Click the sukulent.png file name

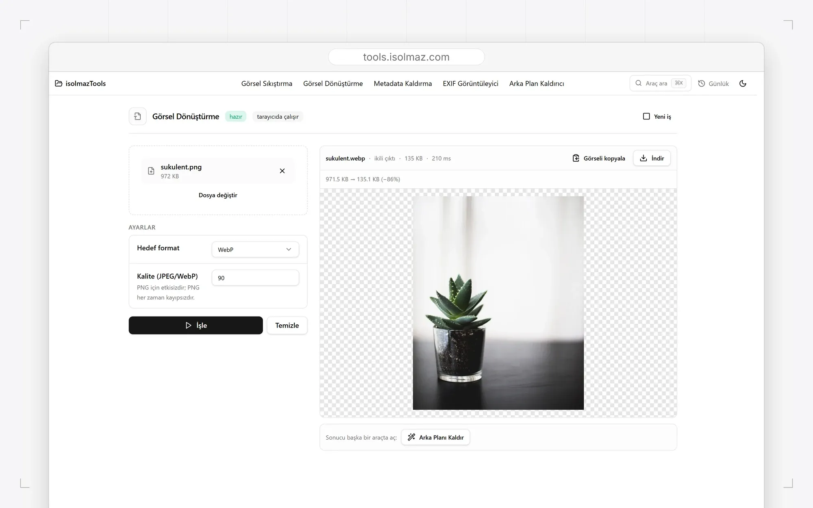click(181, 167)
